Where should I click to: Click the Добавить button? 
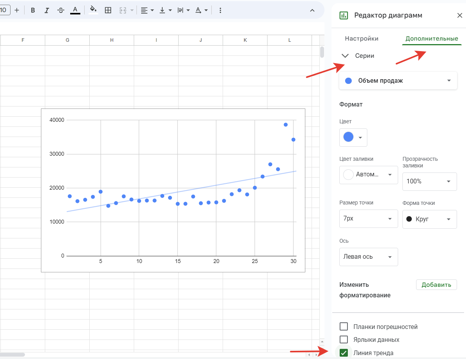pos(436,284)
